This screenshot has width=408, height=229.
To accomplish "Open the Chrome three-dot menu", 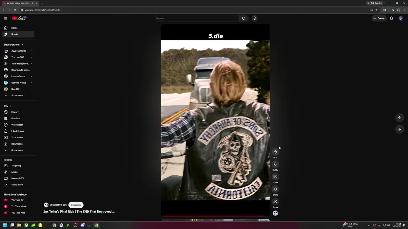I will click(404, 10).
